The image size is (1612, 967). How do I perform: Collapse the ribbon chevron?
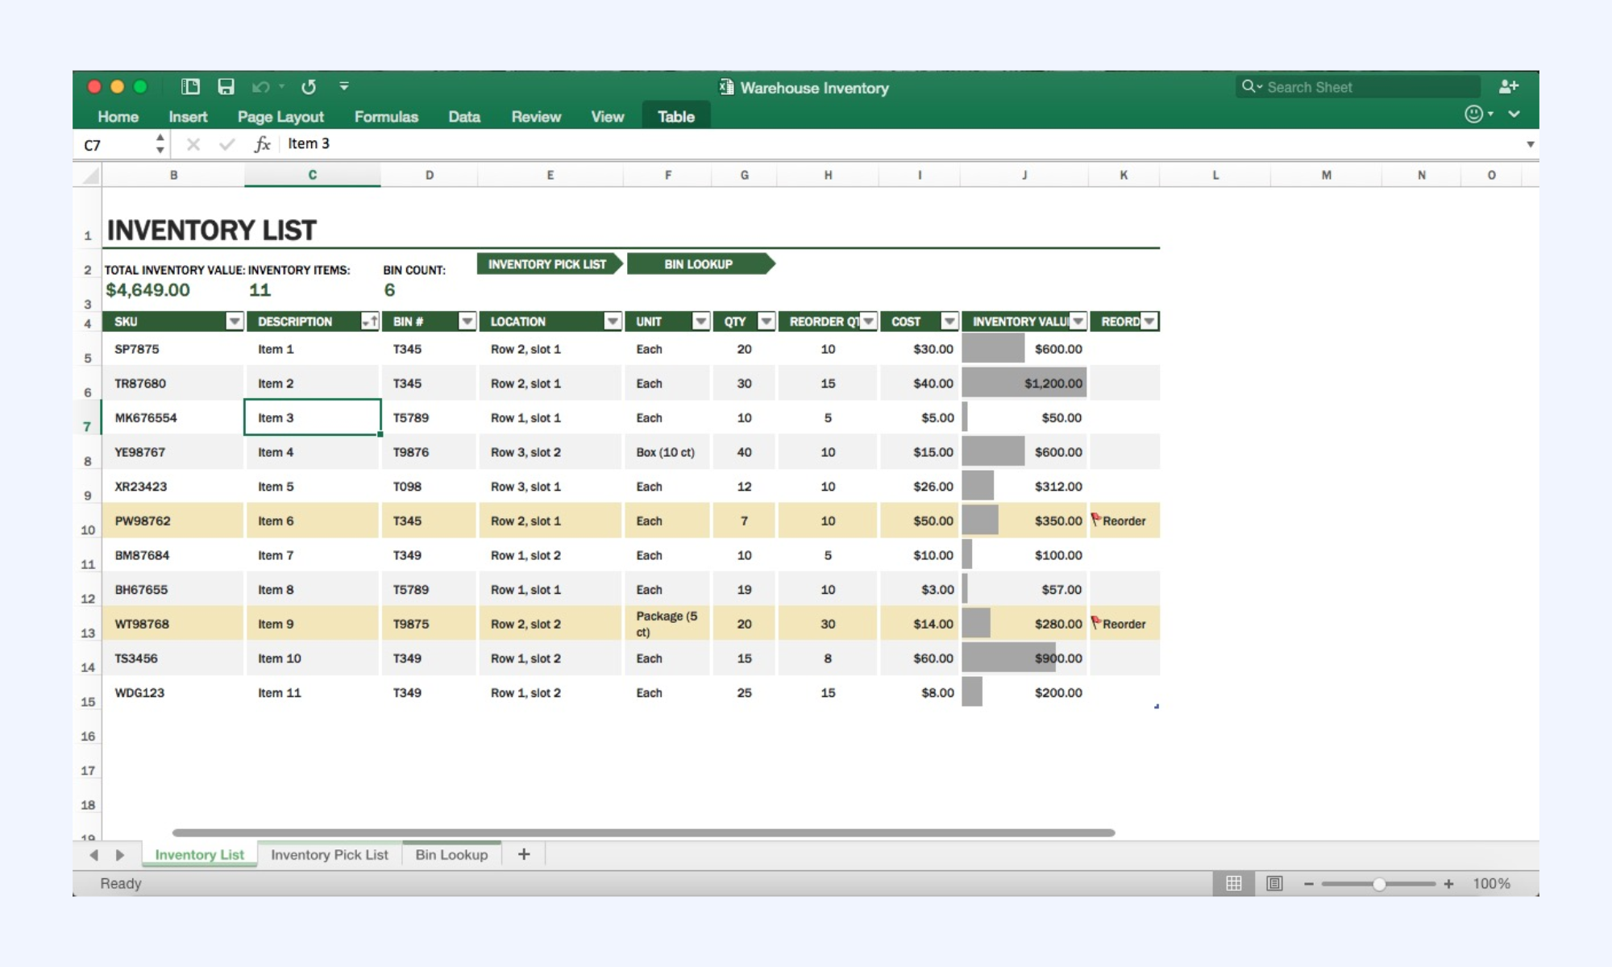point(1514,114)
